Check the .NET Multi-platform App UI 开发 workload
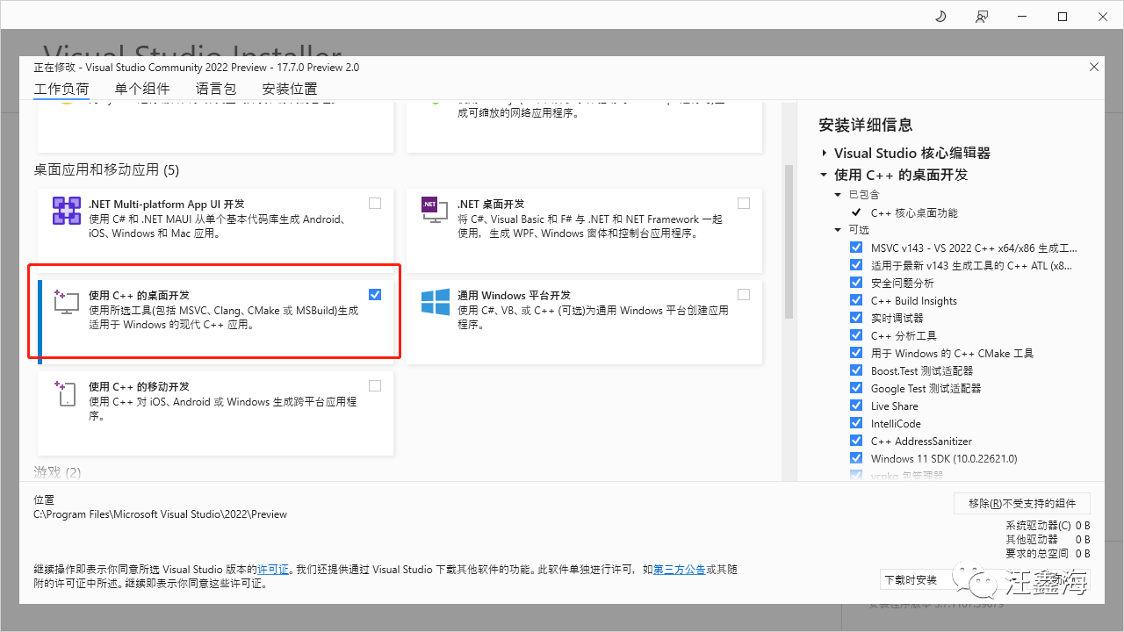Image resolution: width=1124 pixels, height=632 pixels. click(375, 203)
